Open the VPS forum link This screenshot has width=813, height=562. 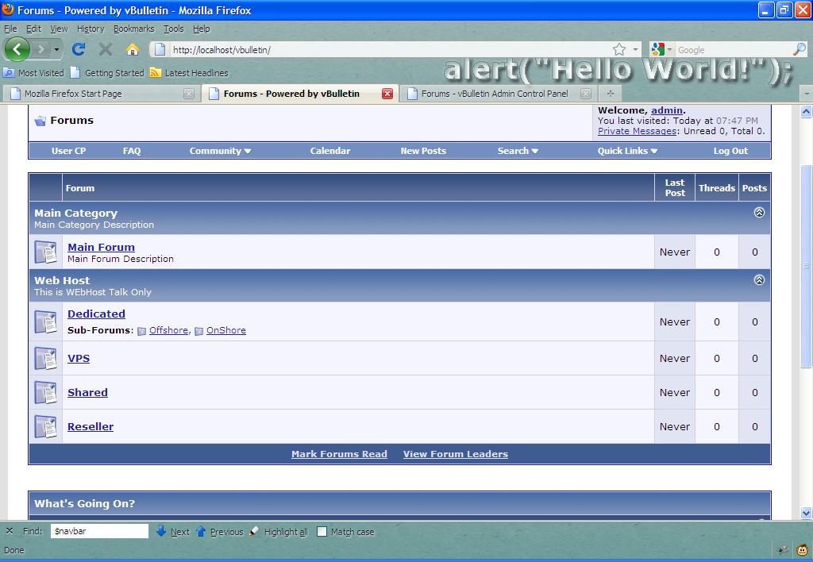pos(79,358)
